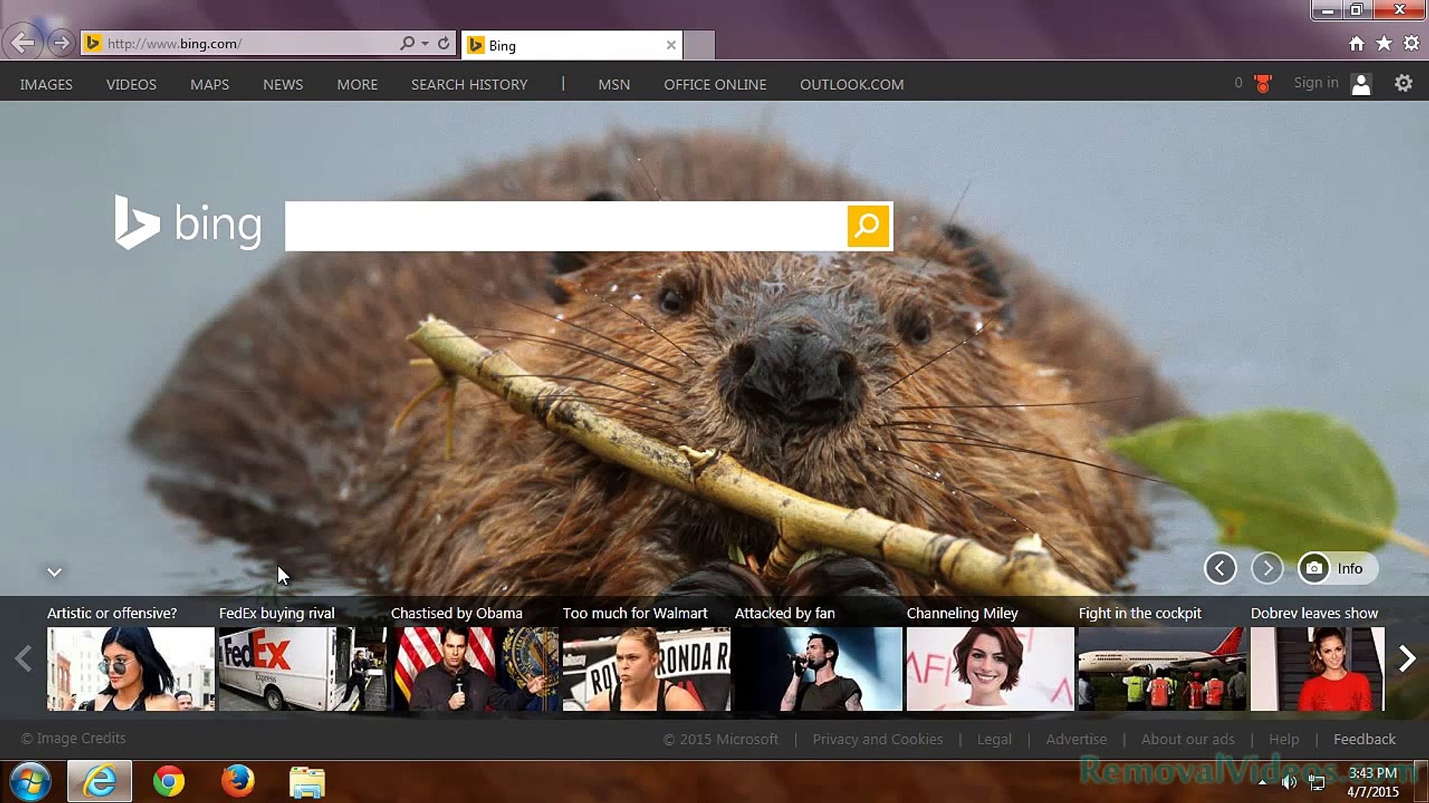Show next homepage background image

[1267, 569]
